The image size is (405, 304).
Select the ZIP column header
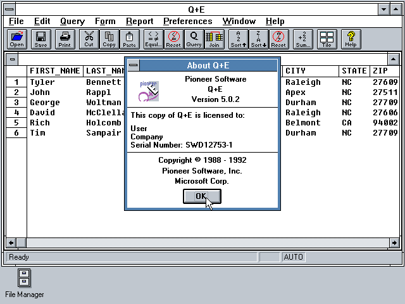[x=384, y=71]
